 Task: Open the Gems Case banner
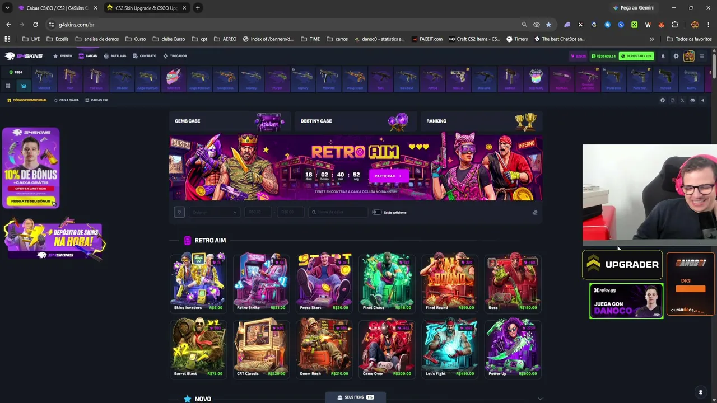click(x=230, y=121)
